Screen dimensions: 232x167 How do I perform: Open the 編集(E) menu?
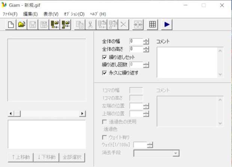(x=30, y=14)
